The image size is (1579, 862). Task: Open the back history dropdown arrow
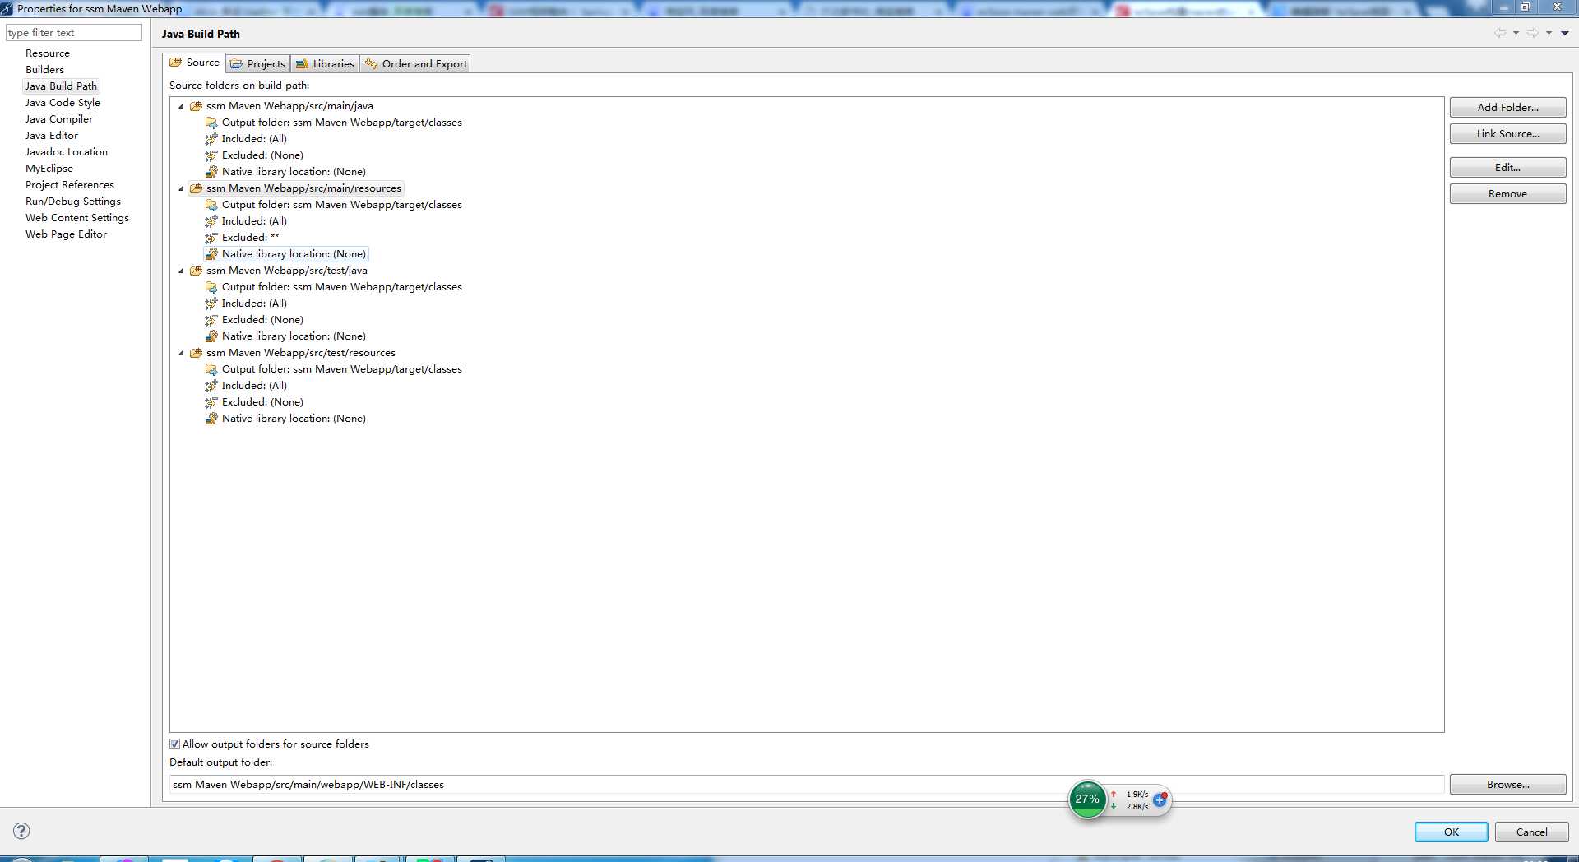click(x=1516, y=33)
